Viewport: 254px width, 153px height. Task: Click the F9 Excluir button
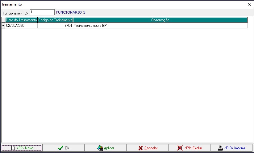pos(189,148)
